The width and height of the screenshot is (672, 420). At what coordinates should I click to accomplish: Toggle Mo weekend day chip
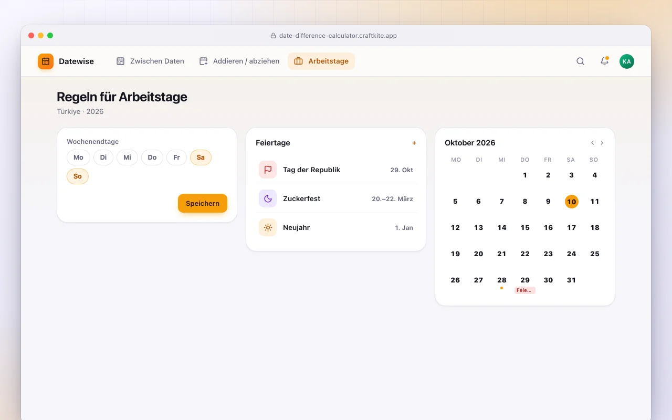78,157
